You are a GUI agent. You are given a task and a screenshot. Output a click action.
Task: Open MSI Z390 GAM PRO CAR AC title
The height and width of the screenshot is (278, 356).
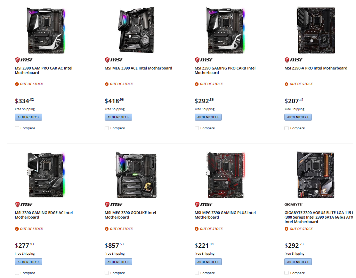pos(43,71)
